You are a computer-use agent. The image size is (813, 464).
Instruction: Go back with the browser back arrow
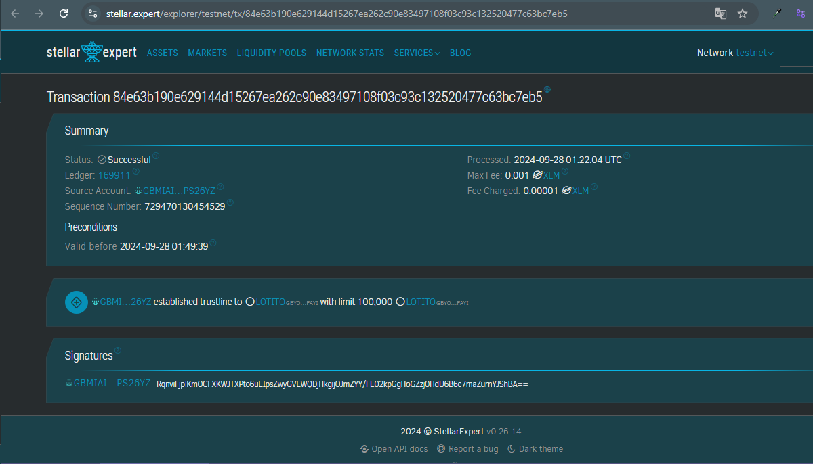16,14
